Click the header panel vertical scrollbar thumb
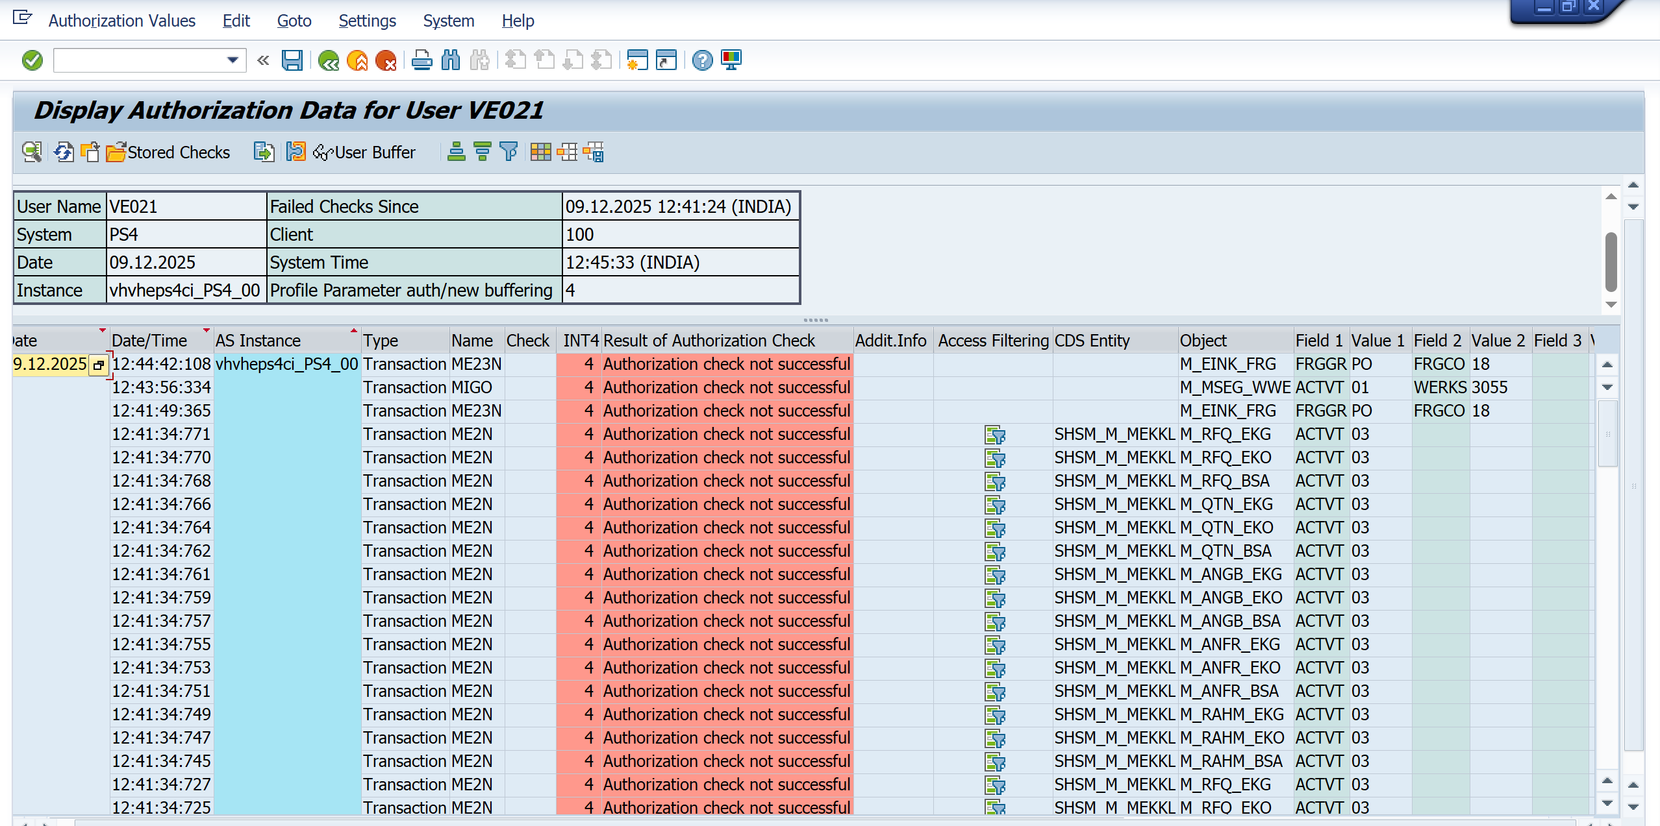 coord(1611,261)
